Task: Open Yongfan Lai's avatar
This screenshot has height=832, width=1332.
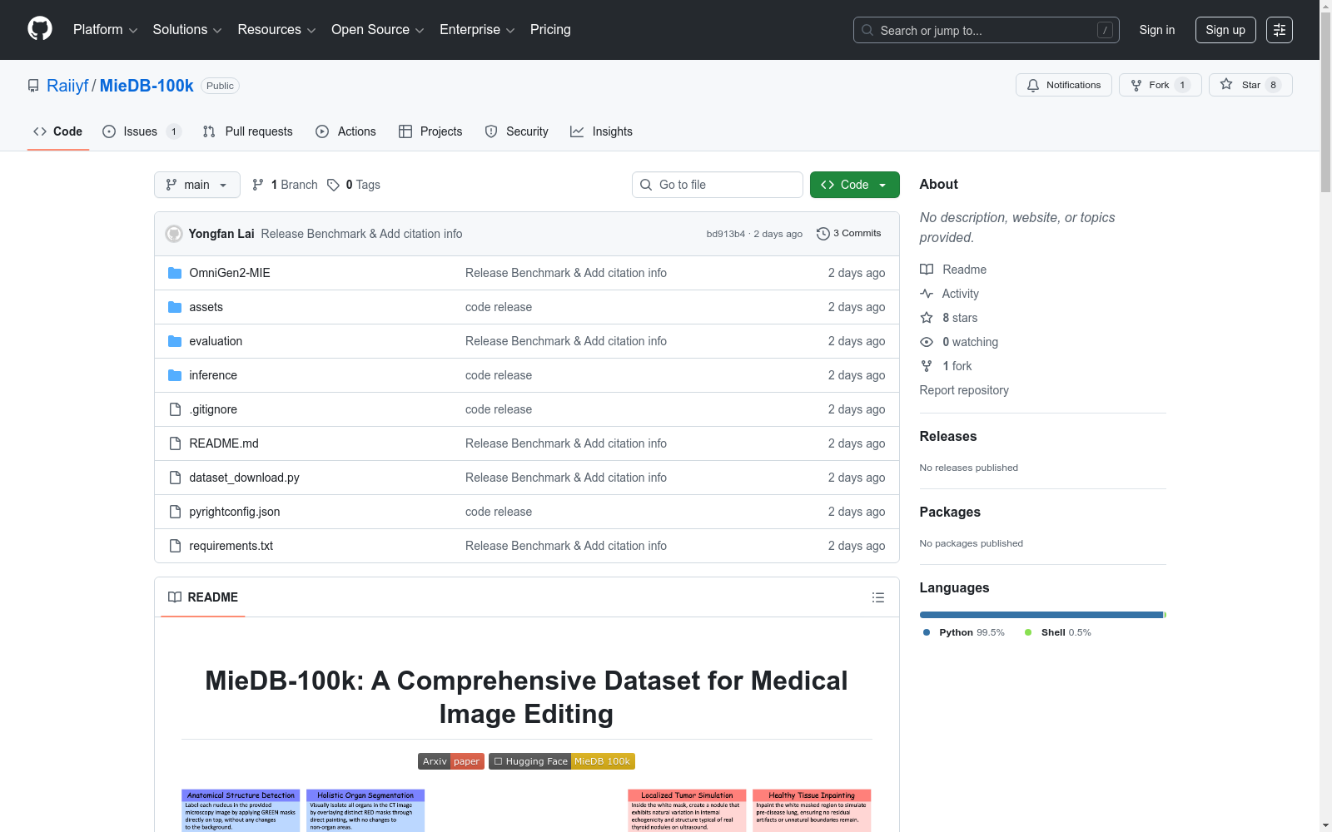Action: pos(174,234)
